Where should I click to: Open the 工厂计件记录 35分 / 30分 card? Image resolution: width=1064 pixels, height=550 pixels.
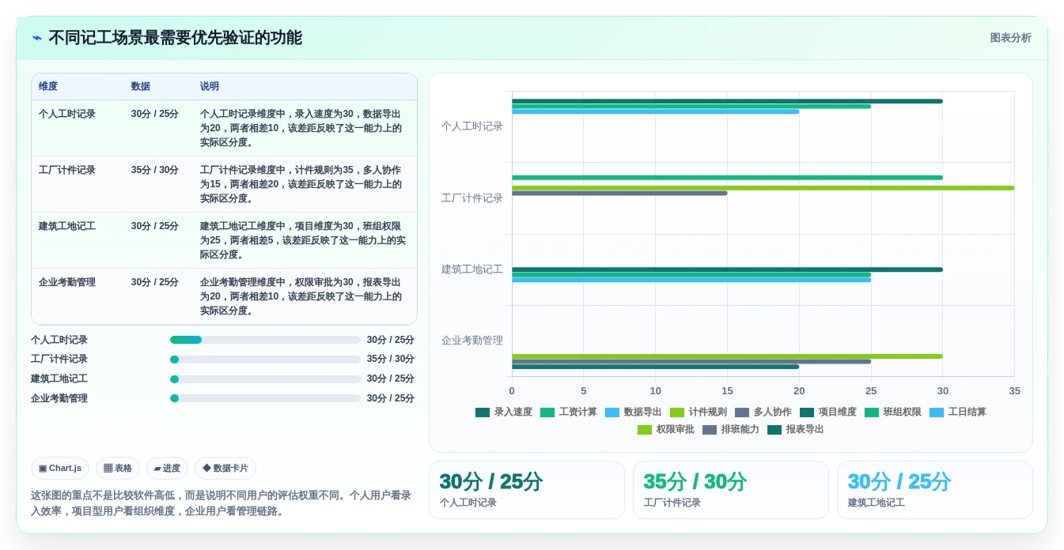[731, 490]
